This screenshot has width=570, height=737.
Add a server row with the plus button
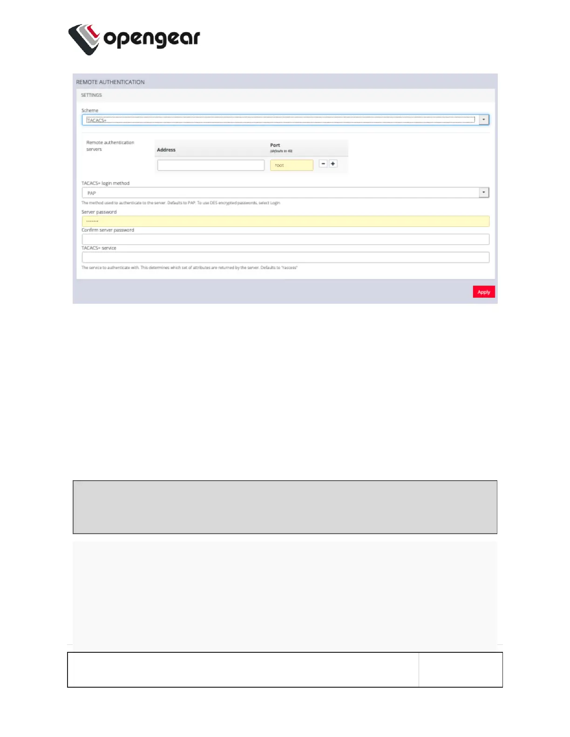click(333, 164)
